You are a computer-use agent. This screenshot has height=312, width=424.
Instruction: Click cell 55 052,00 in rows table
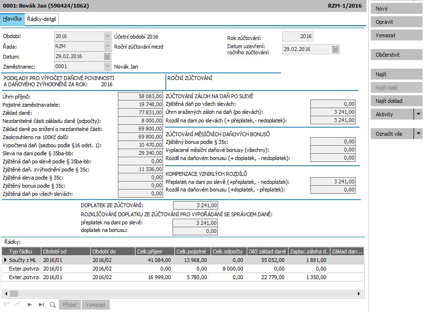click(268, 260)
